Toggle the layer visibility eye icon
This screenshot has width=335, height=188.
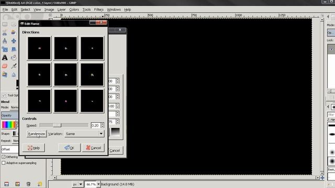tap(331, 49)
